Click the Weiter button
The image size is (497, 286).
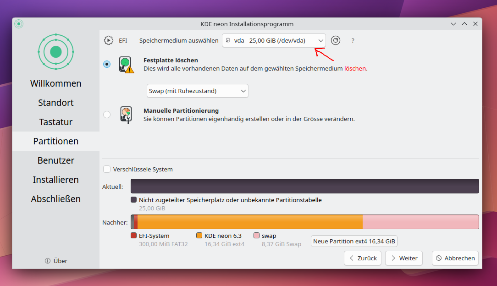[x=404, y=258]
